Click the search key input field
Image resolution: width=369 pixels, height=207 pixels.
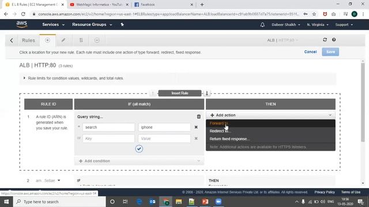[108, 127]
